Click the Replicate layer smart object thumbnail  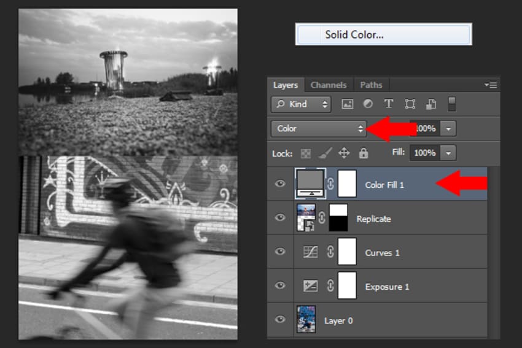[x=306, y=218]
